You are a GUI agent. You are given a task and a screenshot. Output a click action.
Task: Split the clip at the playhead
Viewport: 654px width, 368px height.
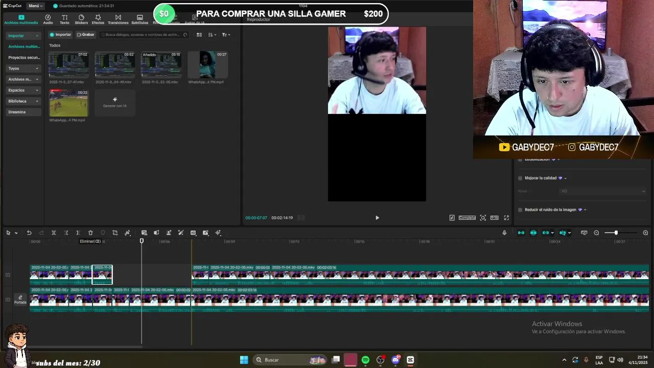point(54,233)
